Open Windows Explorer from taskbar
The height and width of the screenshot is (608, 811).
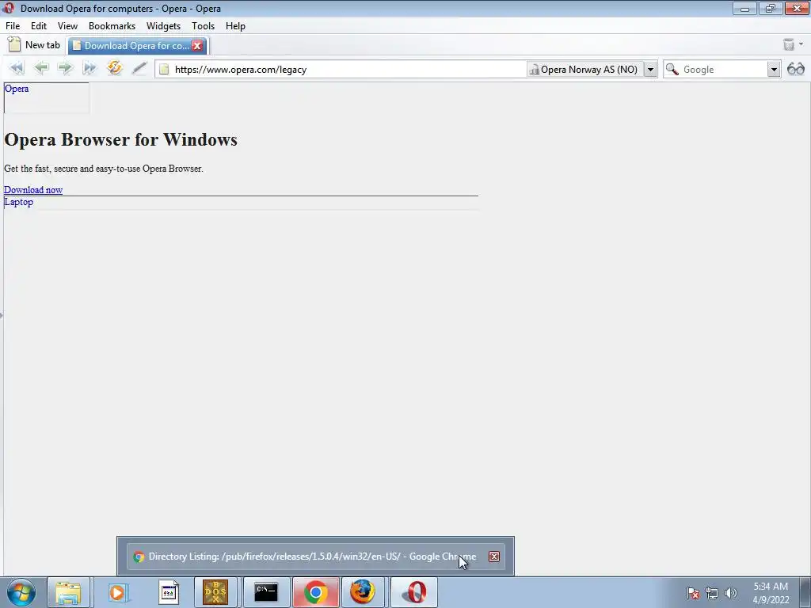point(68,592)
